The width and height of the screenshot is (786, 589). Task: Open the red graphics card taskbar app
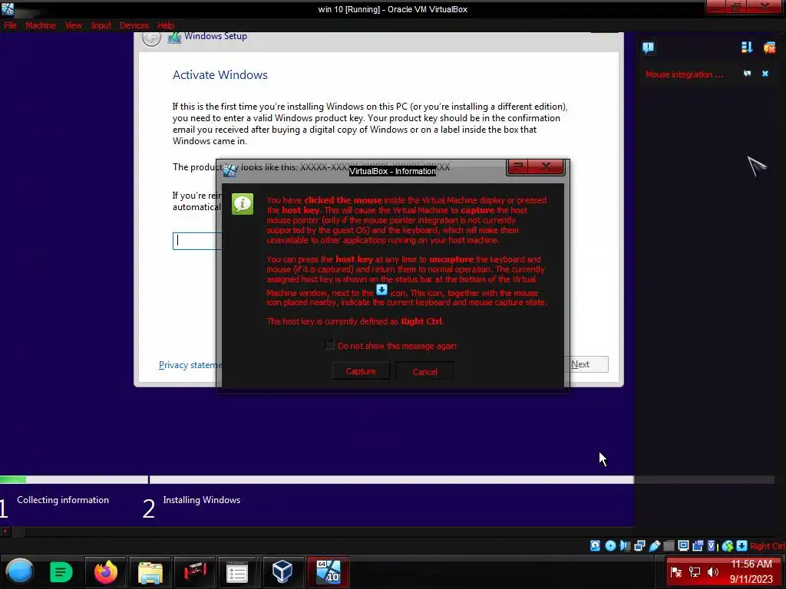(x=195, y=571)
